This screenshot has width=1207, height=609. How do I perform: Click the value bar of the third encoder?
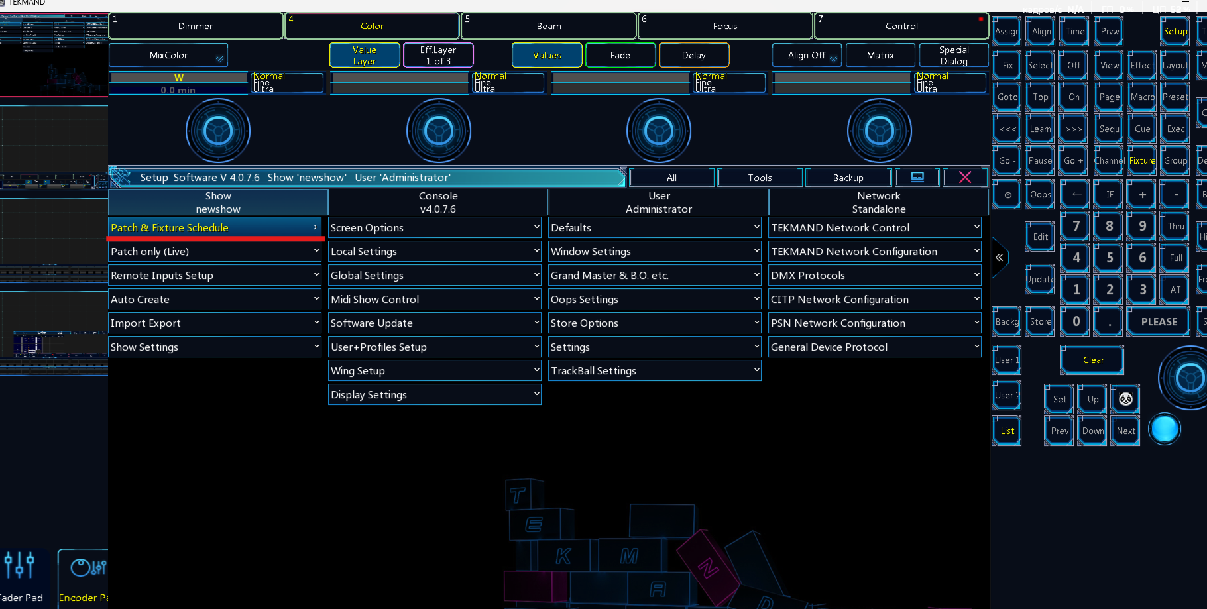[620, 82]
